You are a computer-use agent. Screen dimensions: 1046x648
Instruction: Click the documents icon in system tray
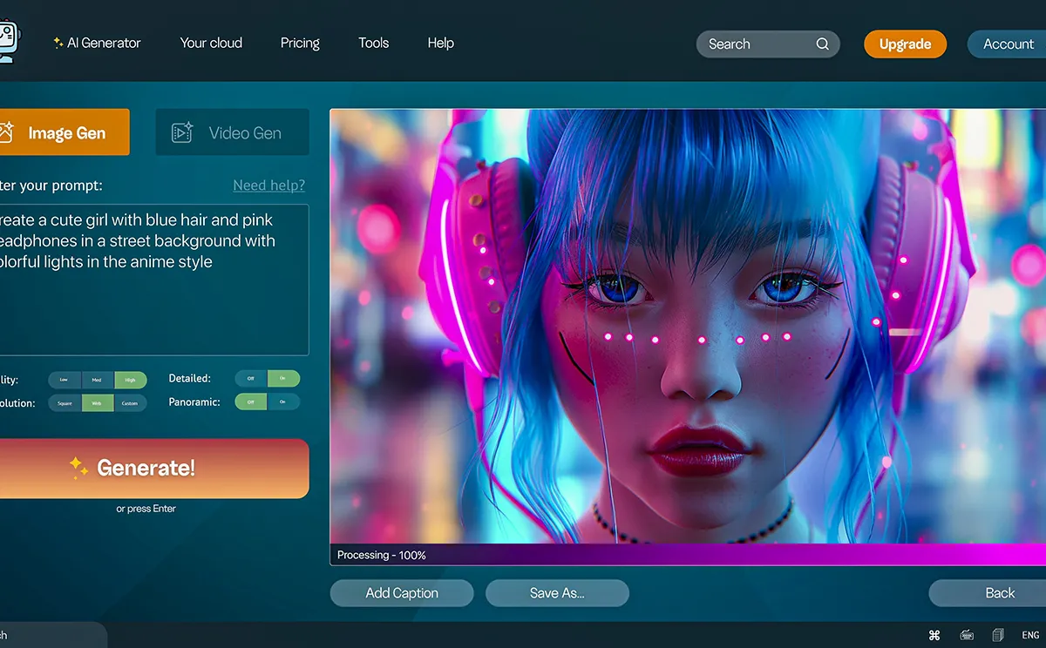coord(998,635)
